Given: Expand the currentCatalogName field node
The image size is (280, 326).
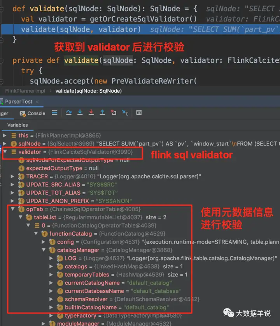Looking at the screenshot, I should pyautogui.click(x=51, y=283).
